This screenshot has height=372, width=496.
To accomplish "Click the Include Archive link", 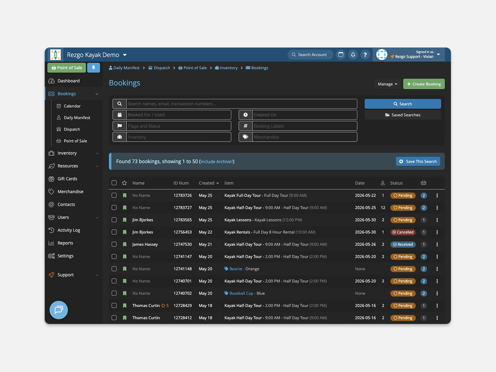I will tap(217, 162).
